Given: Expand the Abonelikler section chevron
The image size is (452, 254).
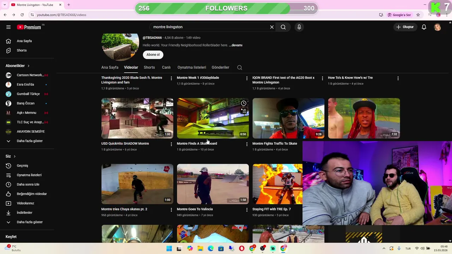Looking at the screenshot, I should click(29, 66).
